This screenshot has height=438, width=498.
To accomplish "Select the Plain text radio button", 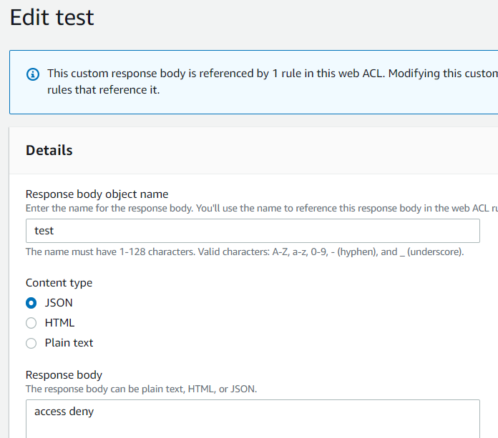I will tap(31, 343).
